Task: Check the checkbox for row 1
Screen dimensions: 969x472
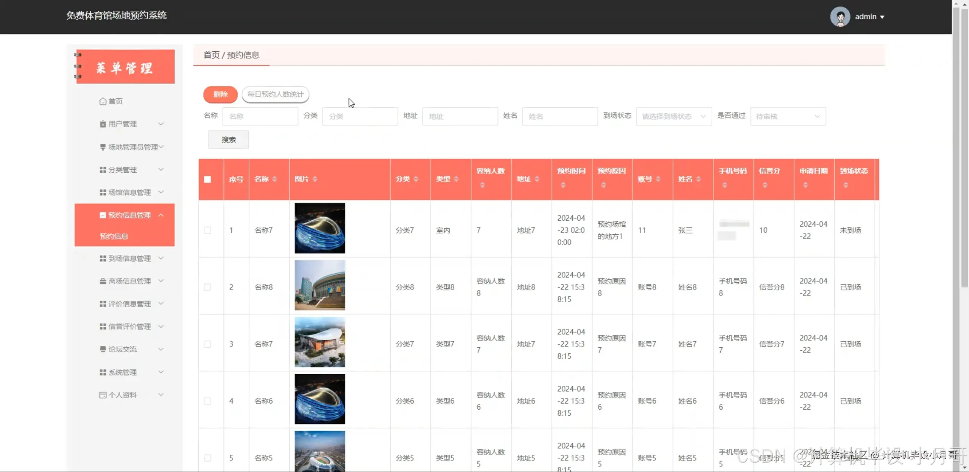Action: [207, 230]
